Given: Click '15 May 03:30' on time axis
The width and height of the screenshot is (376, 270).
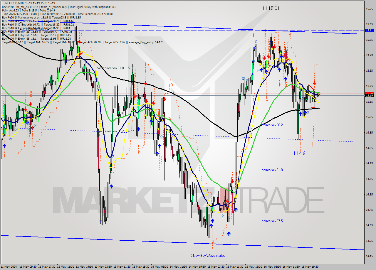Looking at the screenshot, I should [216, 267].
